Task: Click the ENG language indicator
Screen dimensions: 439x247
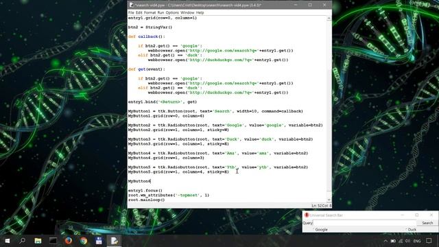Action: (x=417, y=241)
